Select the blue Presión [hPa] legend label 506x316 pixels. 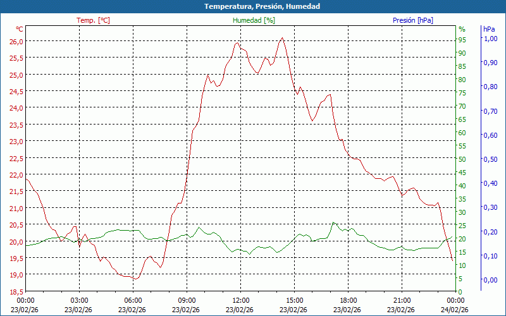412,20
